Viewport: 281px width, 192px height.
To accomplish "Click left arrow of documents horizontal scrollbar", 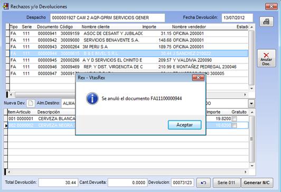I will (11, 95).
